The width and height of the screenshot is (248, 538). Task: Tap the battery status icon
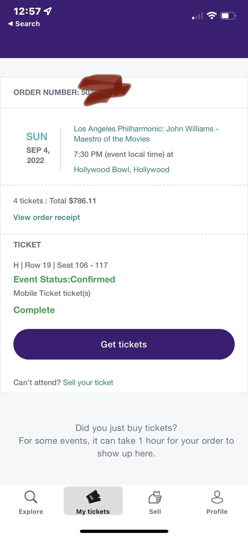228,16
